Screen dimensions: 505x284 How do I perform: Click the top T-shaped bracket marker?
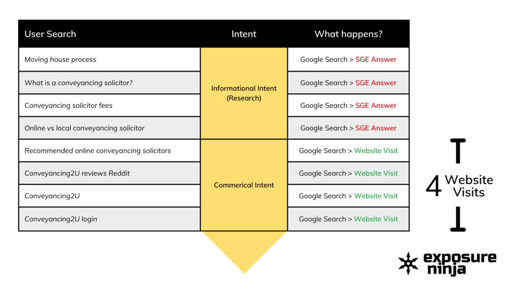coord(458,150)
